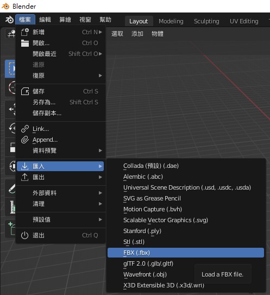270x295 pixels.
Task: Switch to the Modeling workspace tab
Action: pos(171,21)
